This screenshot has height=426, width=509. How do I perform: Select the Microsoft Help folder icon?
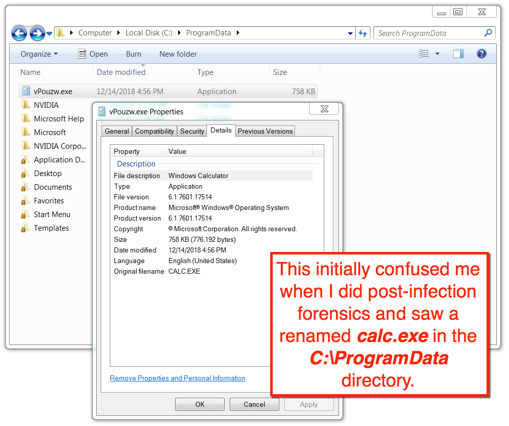point(26,118)
